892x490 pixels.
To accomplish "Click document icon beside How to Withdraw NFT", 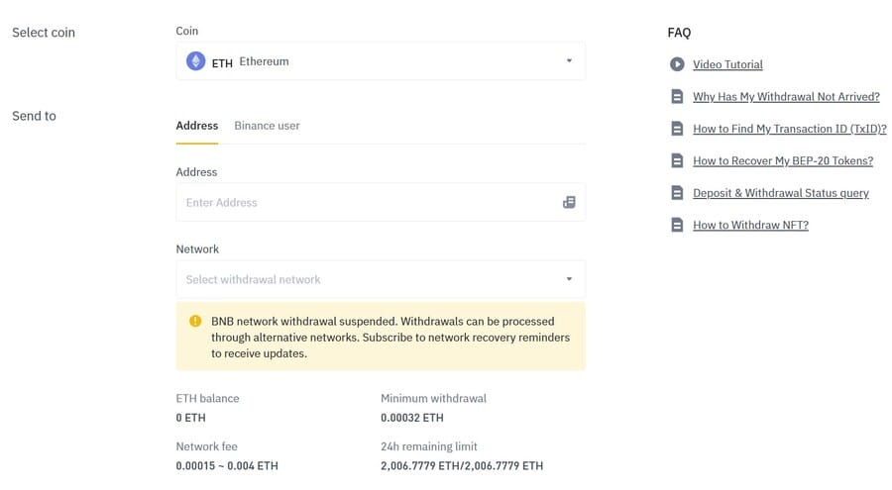I will point(677,225).
